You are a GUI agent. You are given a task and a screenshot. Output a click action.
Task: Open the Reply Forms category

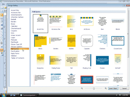tap(15, 54)
